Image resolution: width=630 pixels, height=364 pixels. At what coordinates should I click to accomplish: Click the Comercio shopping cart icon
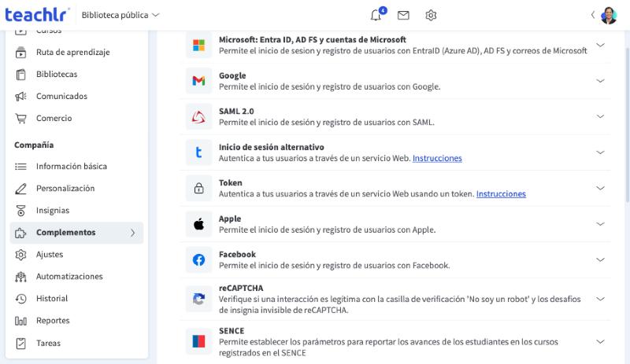pyautogui.click(x=20, y=119)
